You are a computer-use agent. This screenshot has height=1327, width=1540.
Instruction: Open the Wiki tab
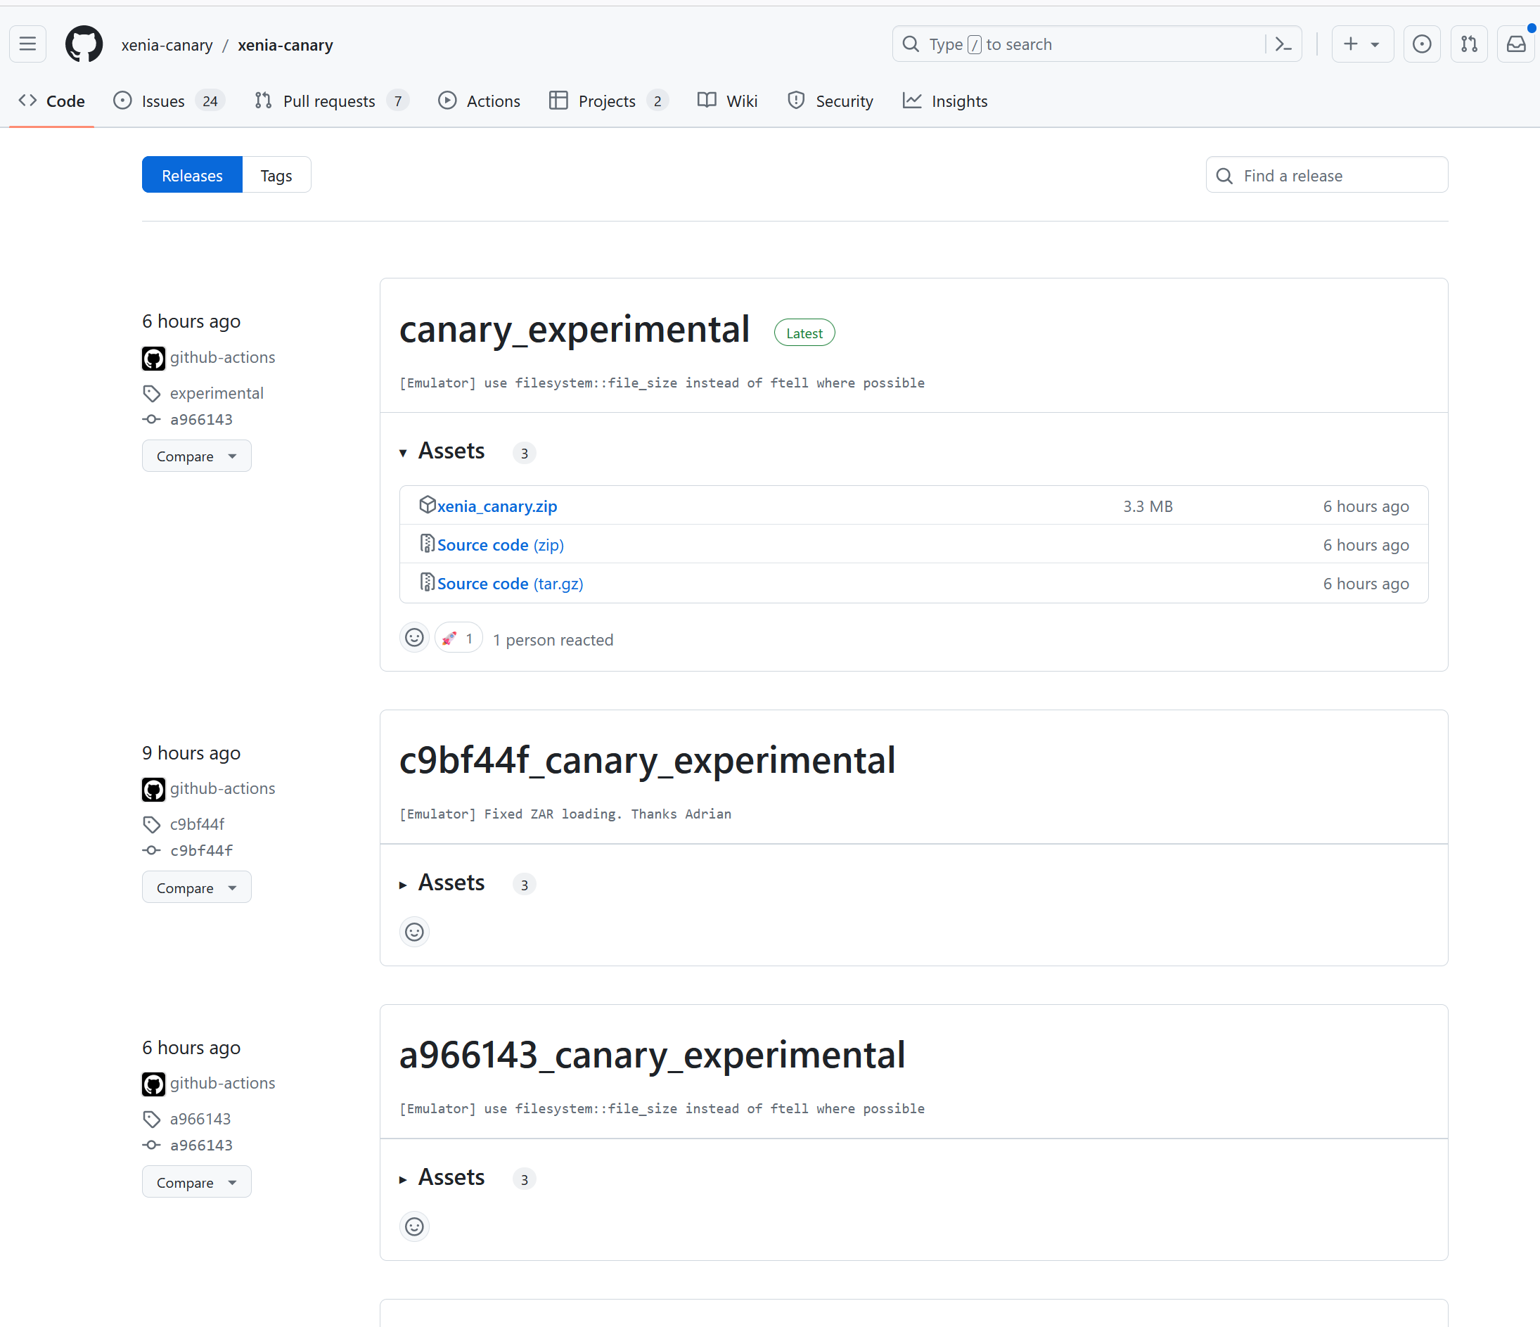click(x=727, y=101)
